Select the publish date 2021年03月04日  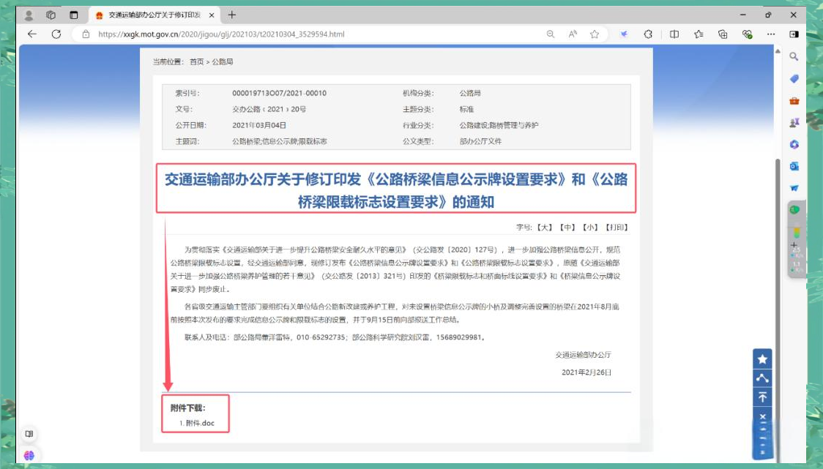259,125
